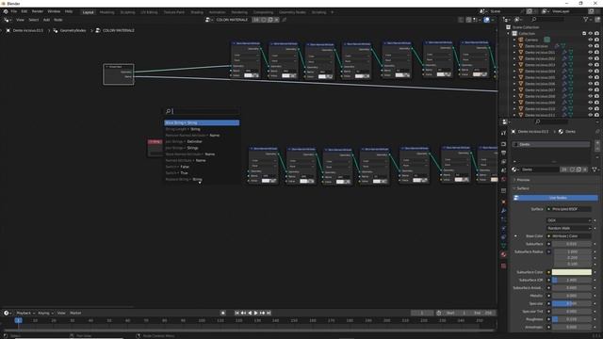Play the animation in reverse
603x339 pixels.
coord(250,313)
